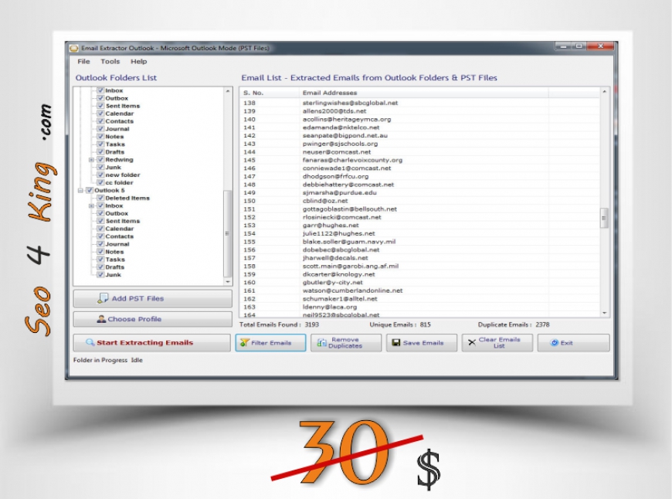Select row ldenny@laca.org
The image size is (672, 499).
click(420, 307)
